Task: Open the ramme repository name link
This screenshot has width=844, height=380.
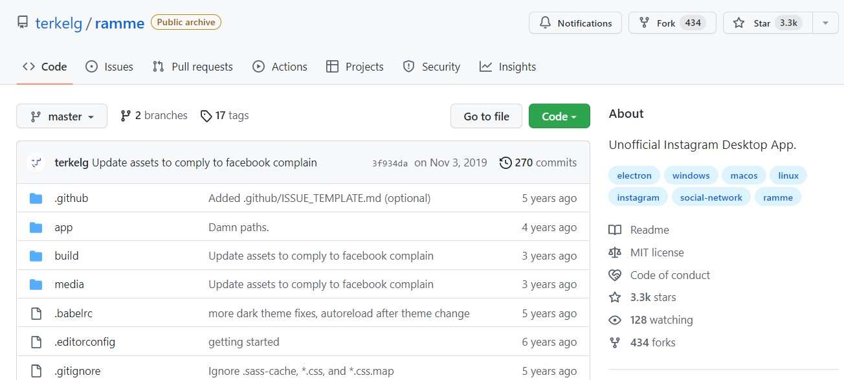Action: click(x=120, y=23)
